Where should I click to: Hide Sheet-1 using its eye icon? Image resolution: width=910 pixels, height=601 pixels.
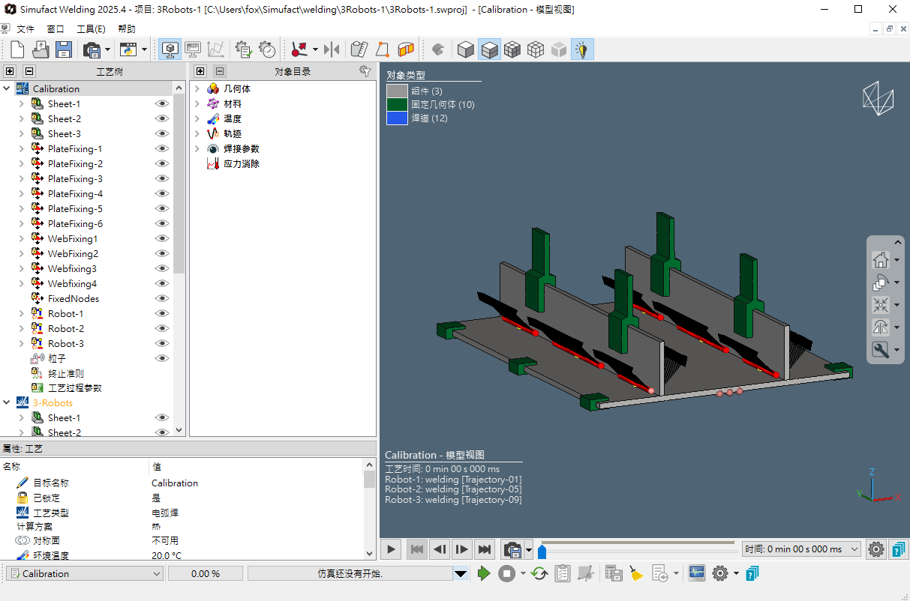click(162, 103)
